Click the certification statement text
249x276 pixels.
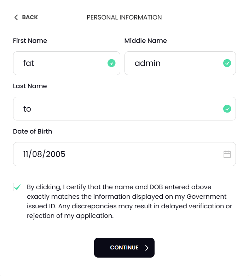pyautogui.click(x=129, y=201)
